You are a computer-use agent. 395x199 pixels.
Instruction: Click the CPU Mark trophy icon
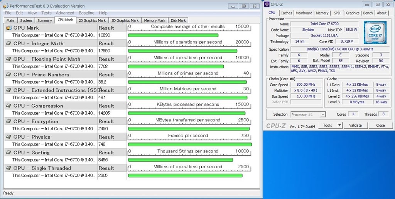pos(9,28)
